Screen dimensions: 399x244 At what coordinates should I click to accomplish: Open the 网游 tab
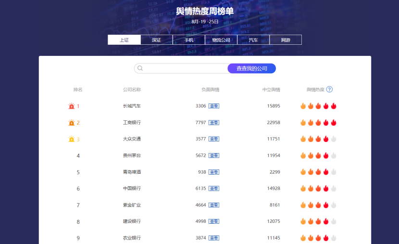click(x=286, y=40)
